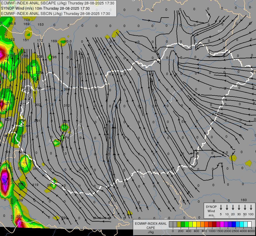Click the wind legend arrow above 50
The width and height of the screenshot is (256, 236).
245,207
